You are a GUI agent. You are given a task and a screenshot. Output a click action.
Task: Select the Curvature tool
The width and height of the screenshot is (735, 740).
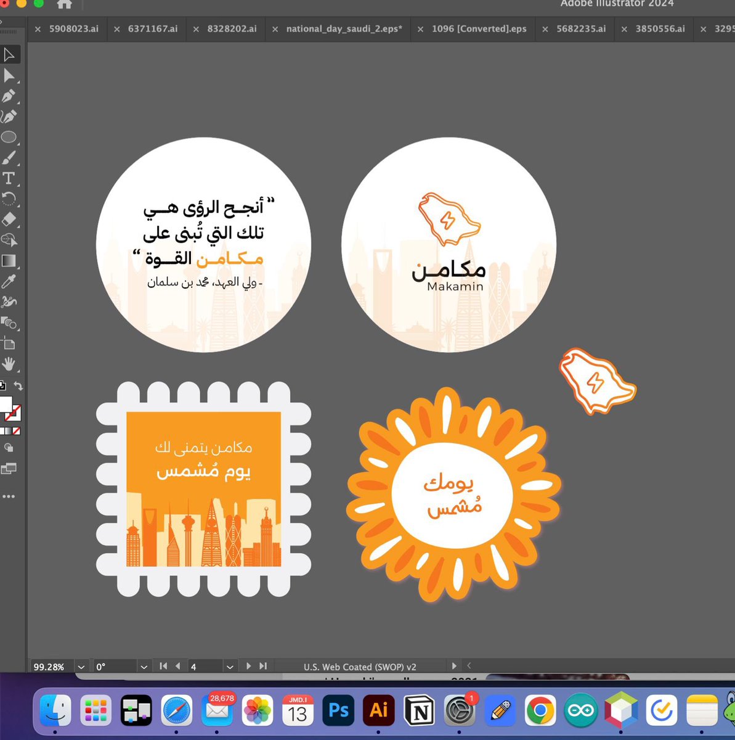tap(9, 117)
